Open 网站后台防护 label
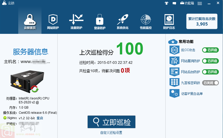 click(x=190, y=72)
